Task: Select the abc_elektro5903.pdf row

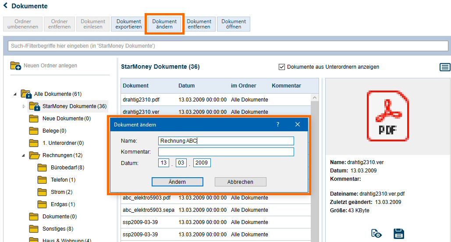Action: coord(216,198)
